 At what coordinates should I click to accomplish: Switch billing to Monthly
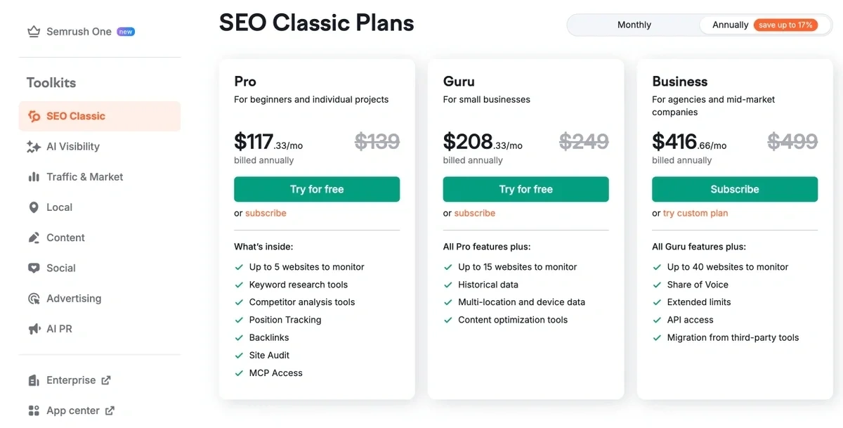pos(634,25)
